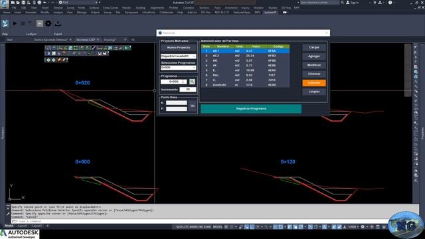Image resolution: width=425 pixels, height=239 pixels.
Task: Toggle grid display in the status bar
Action: pos(226,227)
